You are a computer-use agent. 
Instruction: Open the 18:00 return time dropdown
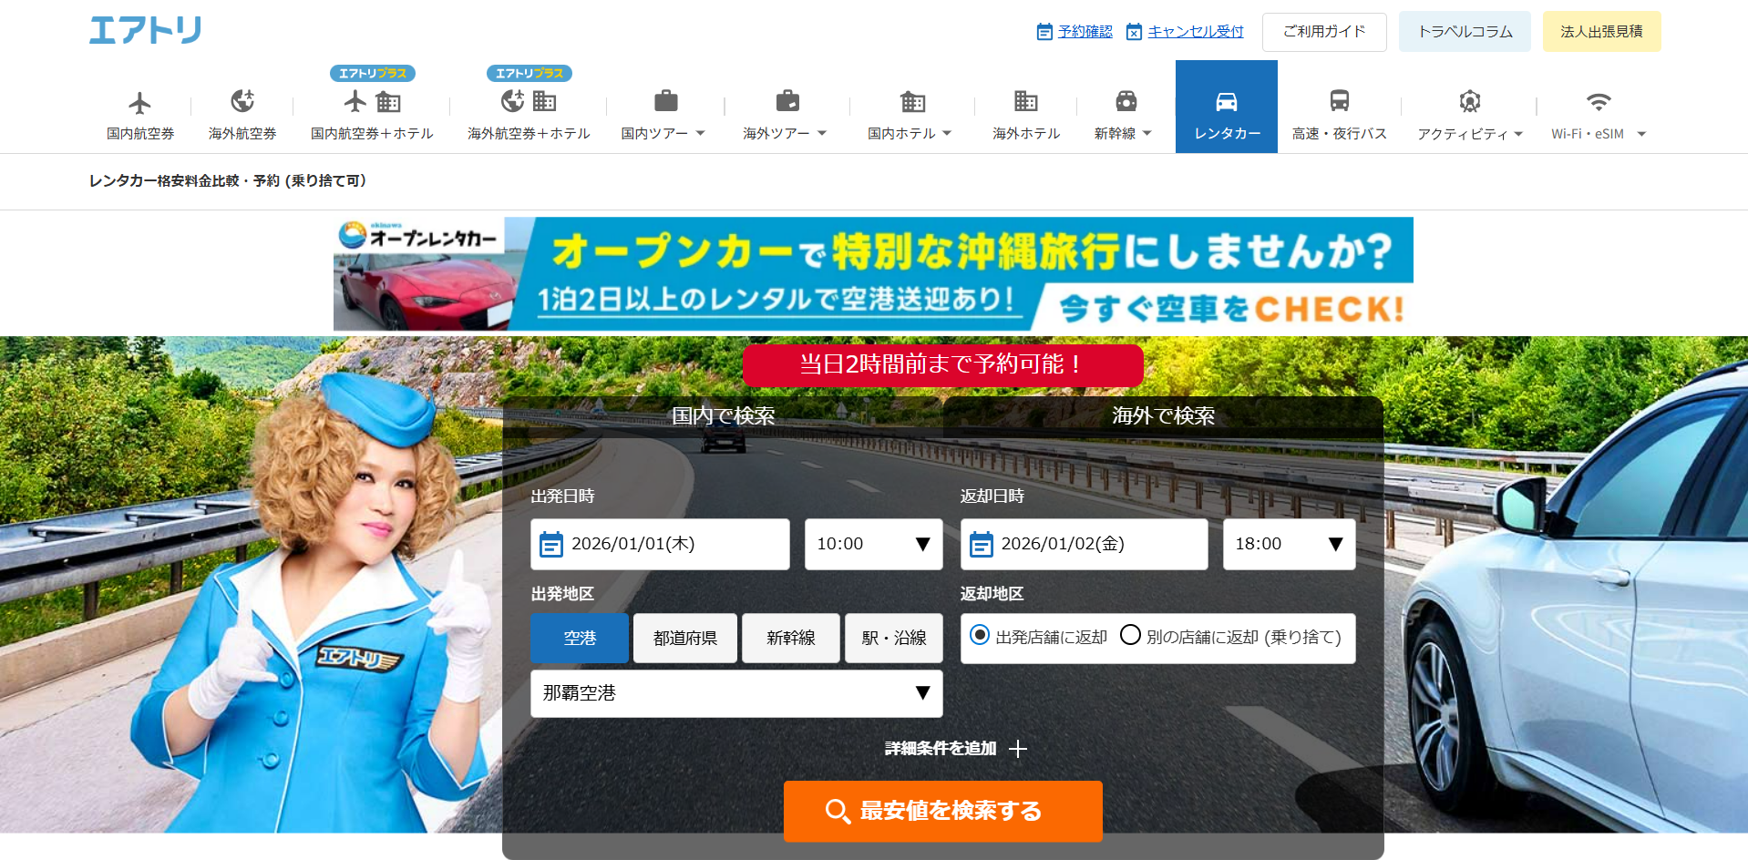pos(1289,544)
